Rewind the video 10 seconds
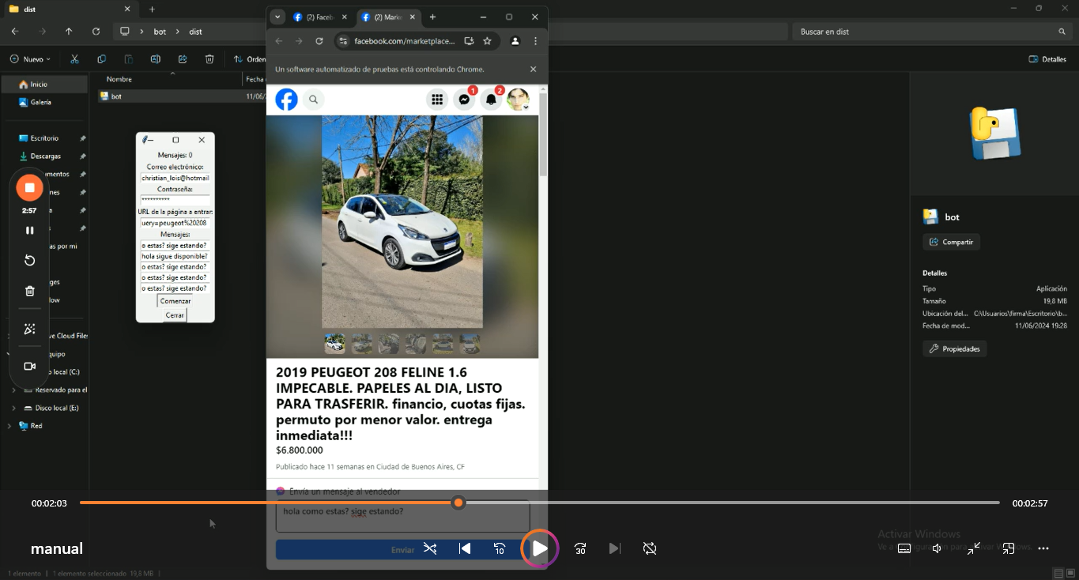Viewport: 1079px width, 580px height. [x=500, y=548]
